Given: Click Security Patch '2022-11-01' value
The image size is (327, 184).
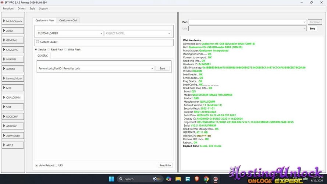Looking at the screenshot, I should [x=207, y=109].
